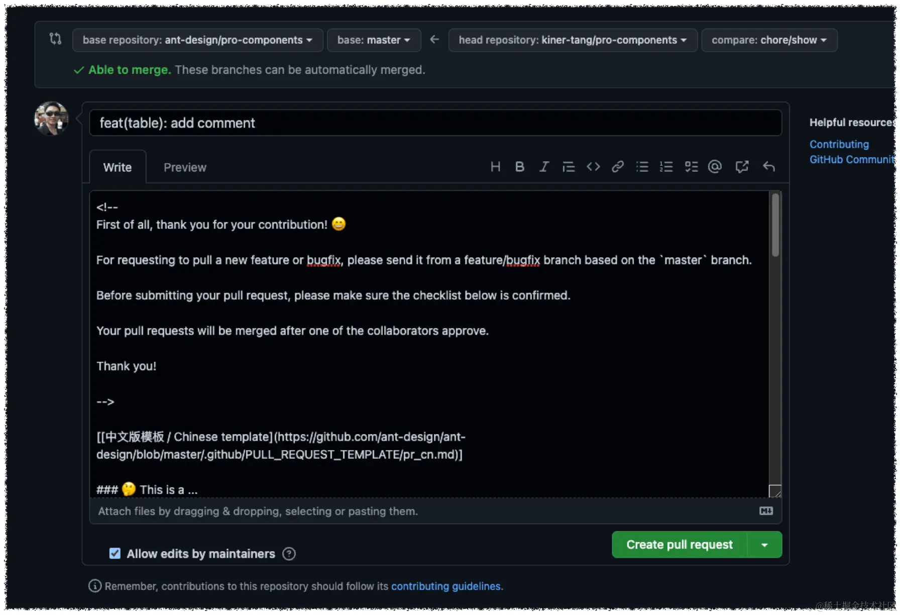900x615 pixels.
Task: Click the user avatar thumbnail
Action: [x=51, y=119]
